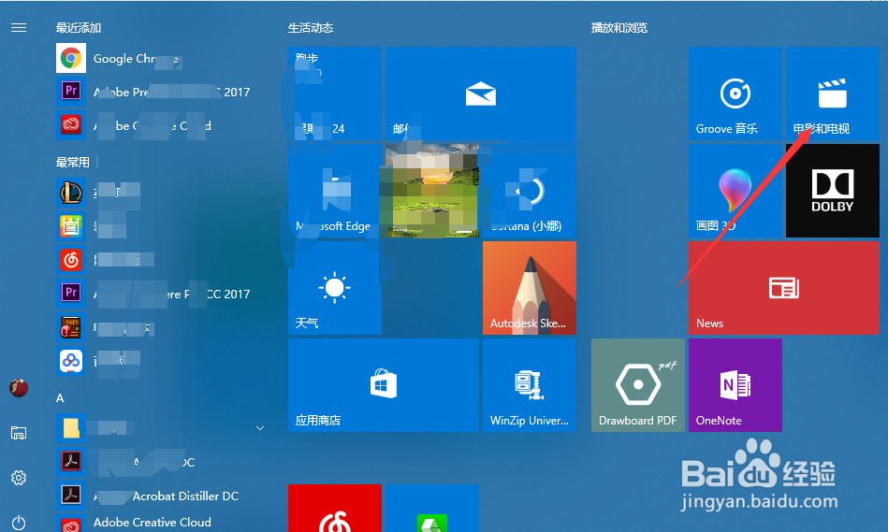Open Drawboard PDF tile
Screen dimensions: 888x532
tap(637, 385)
